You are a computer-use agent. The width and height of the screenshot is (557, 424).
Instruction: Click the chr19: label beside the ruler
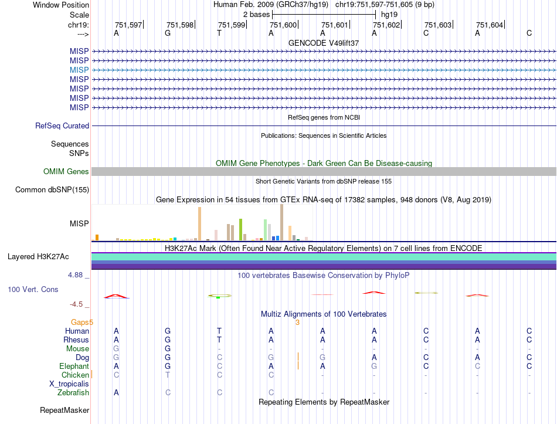(x=78, y=25)
